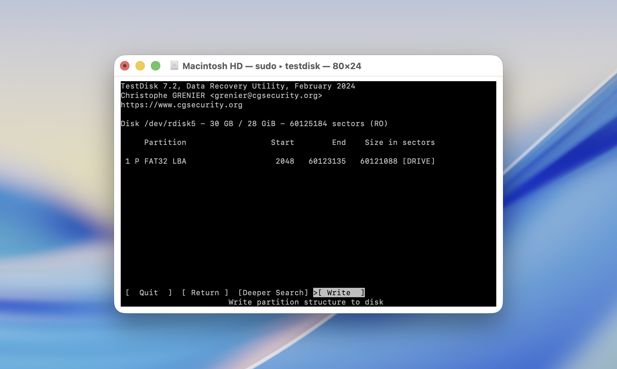Click the [DRIVE] partition label
The image size is (617, 369).
tap(418, 161)
